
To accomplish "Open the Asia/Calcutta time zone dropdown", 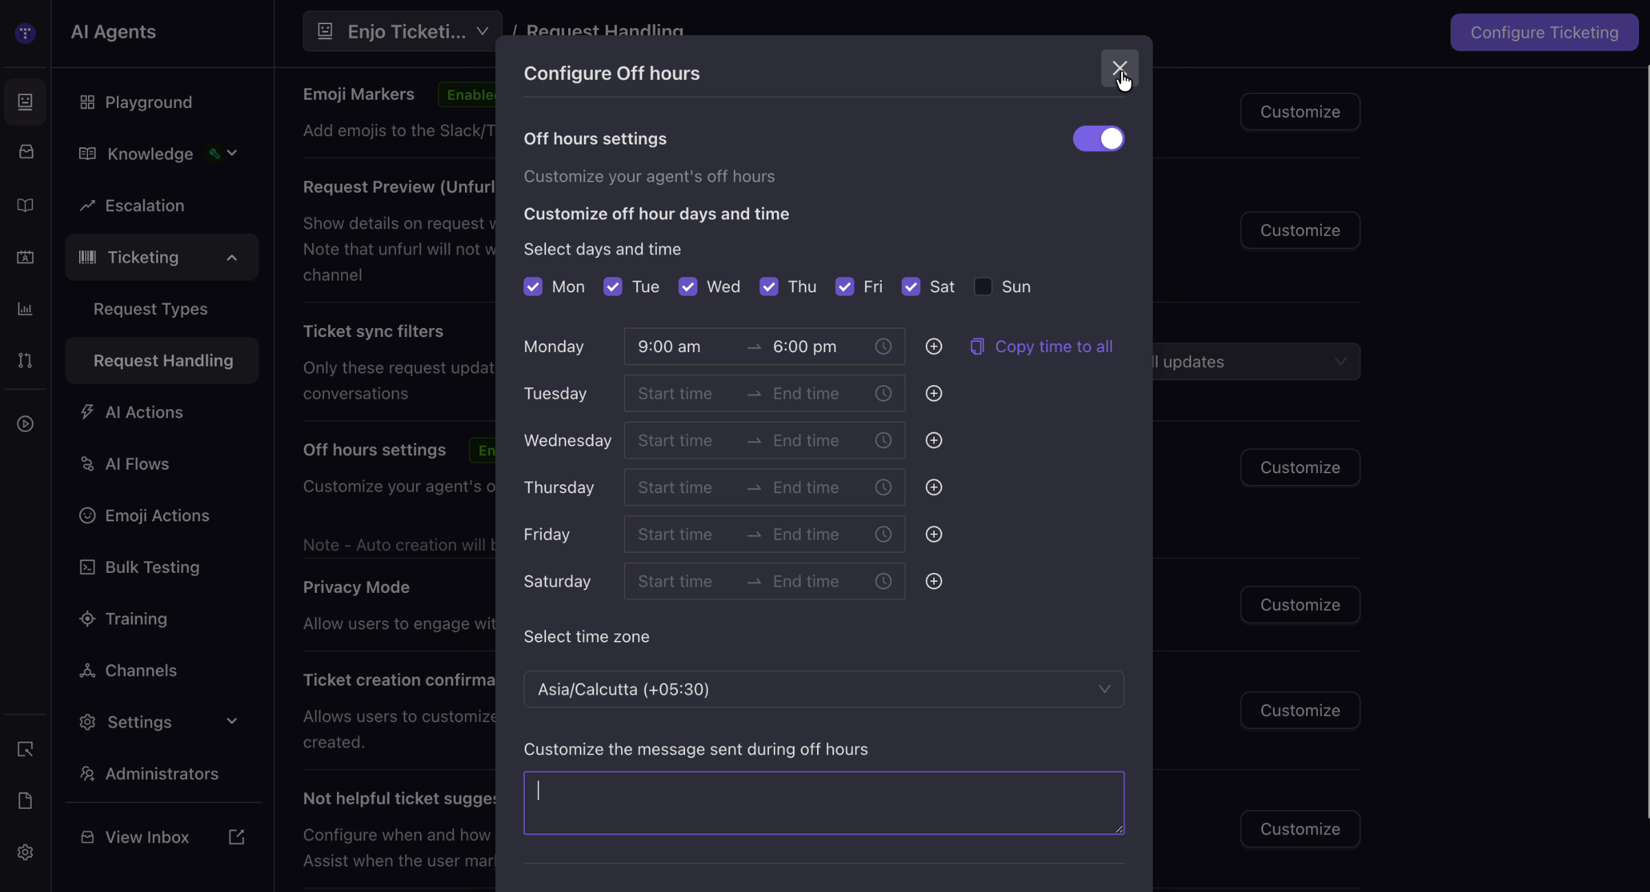I will pyautogui.click(x=824, y=689).
